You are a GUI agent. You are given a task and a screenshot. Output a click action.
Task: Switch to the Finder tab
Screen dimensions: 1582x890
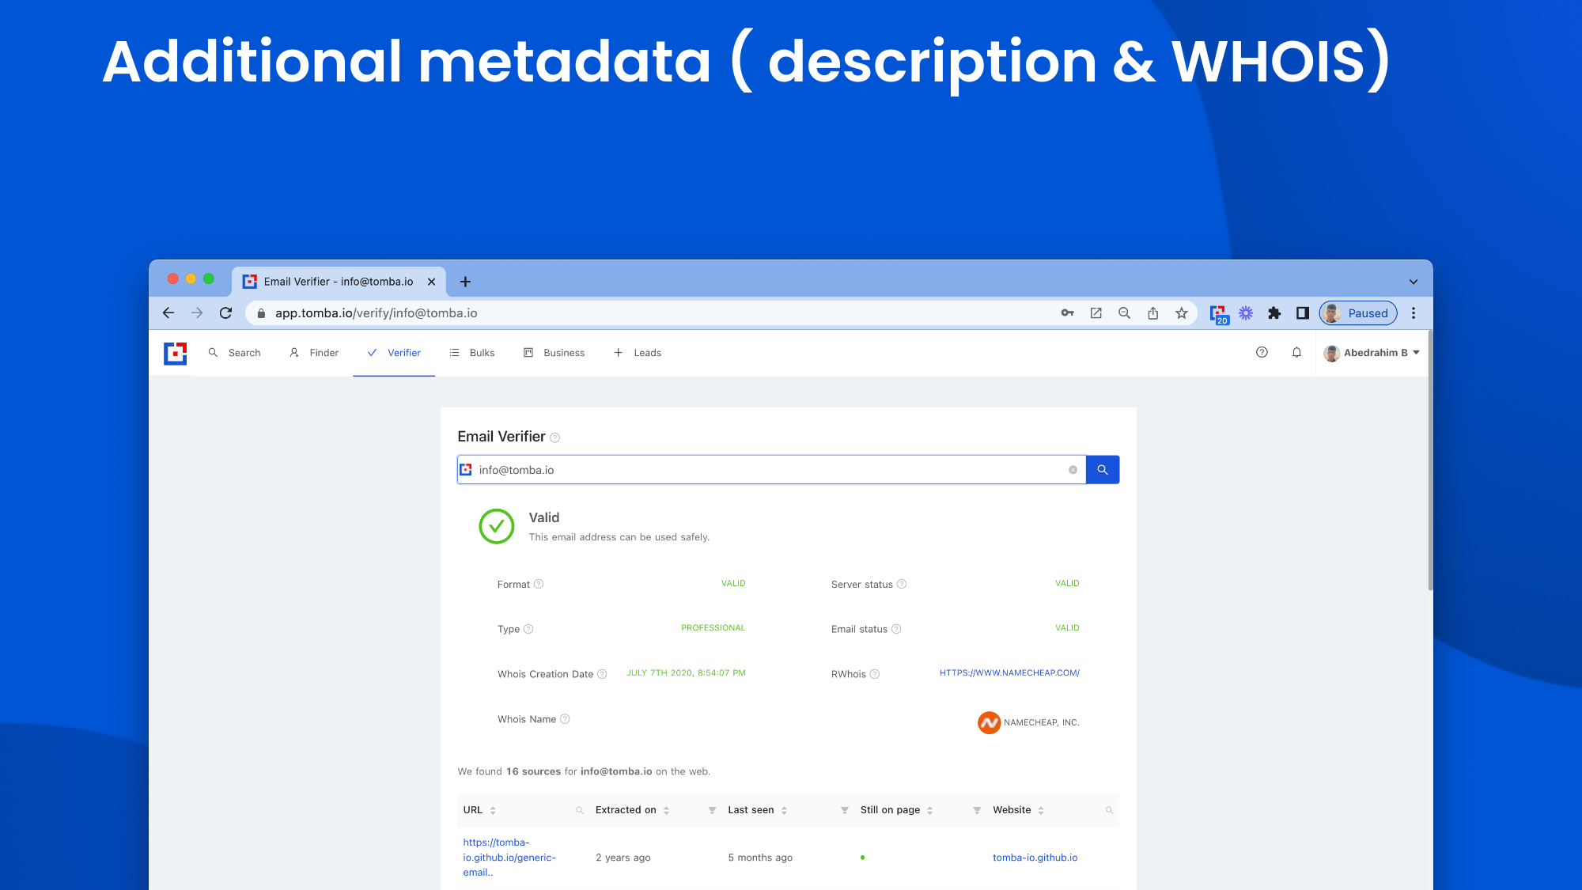tap(314, 353)
